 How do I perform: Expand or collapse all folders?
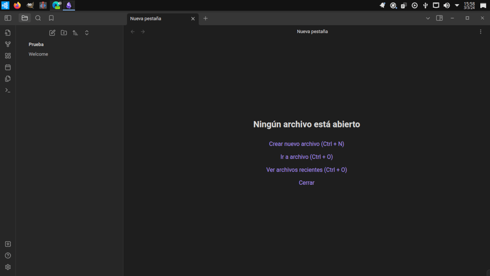[87, 33]
